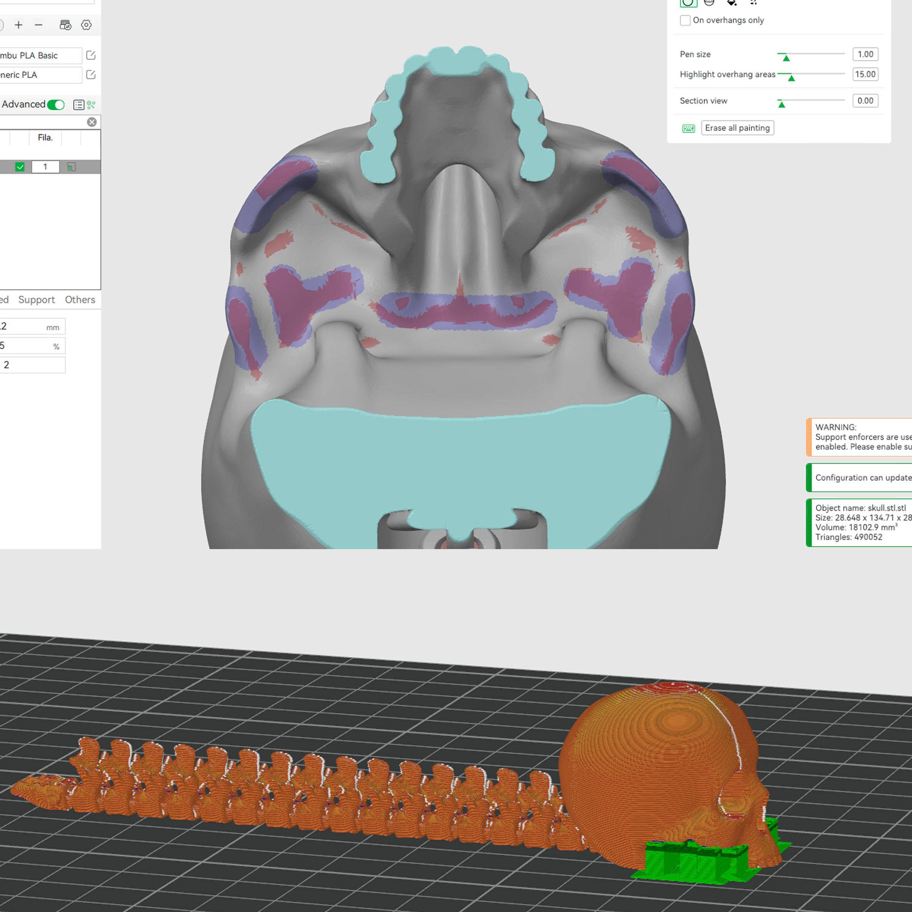
Task: Select the gap fill tool
Action: (754, 2)
